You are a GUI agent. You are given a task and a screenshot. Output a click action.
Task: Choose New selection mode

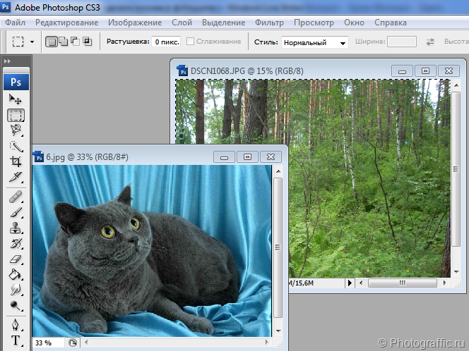click(x=52, y=42)
